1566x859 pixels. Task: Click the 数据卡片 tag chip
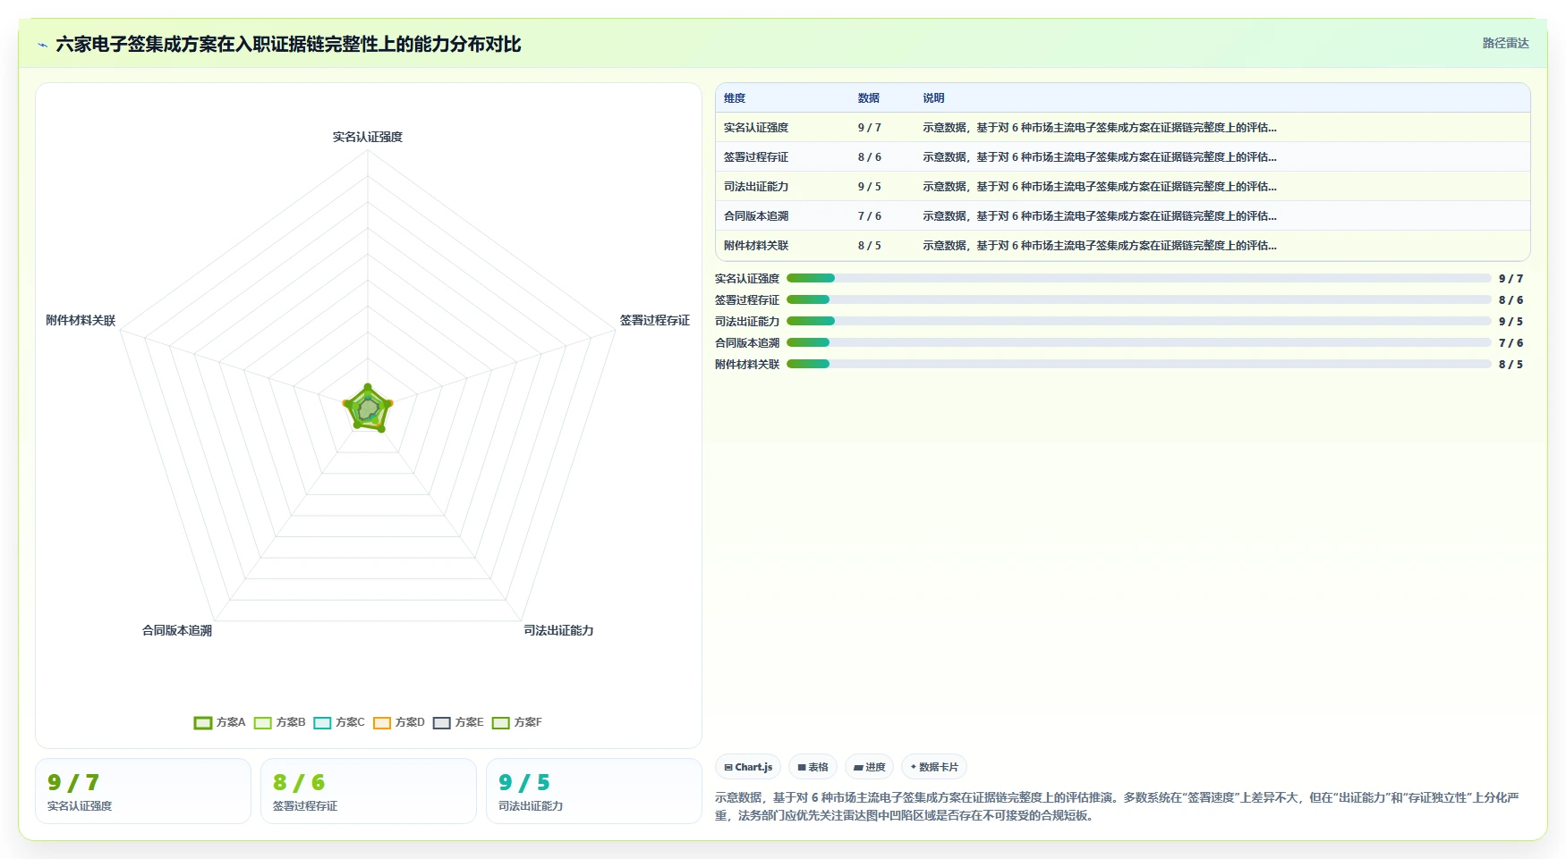[x=934, y=767]
